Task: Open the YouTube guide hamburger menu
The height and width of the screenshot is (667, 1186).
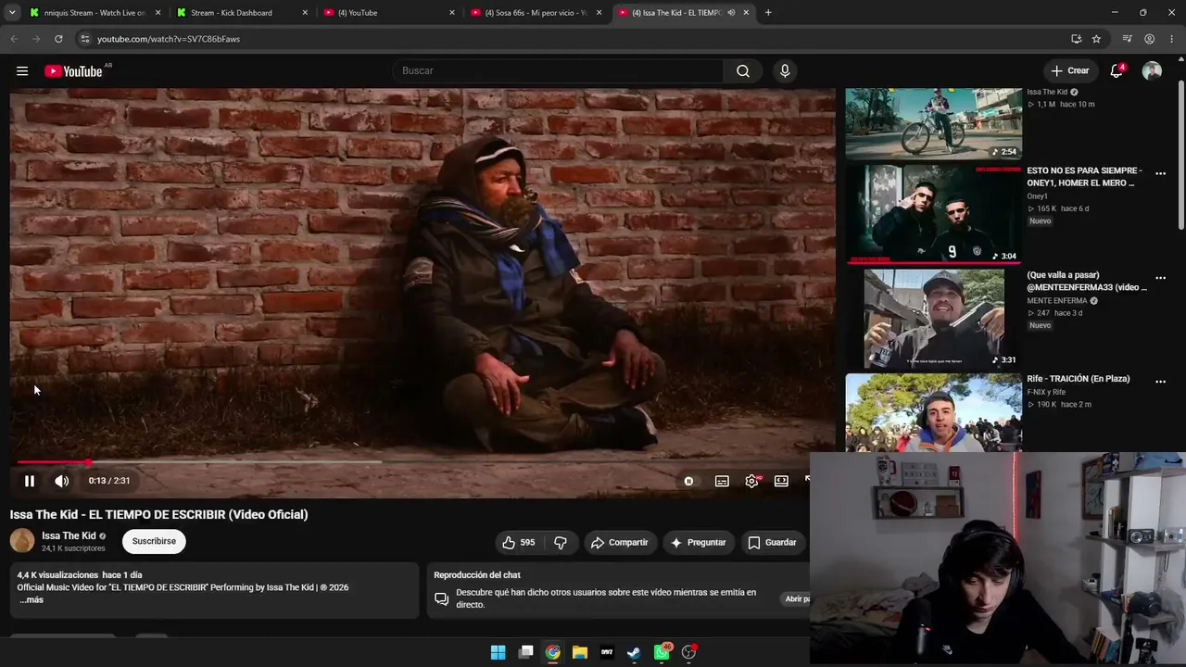Action: 22,71
